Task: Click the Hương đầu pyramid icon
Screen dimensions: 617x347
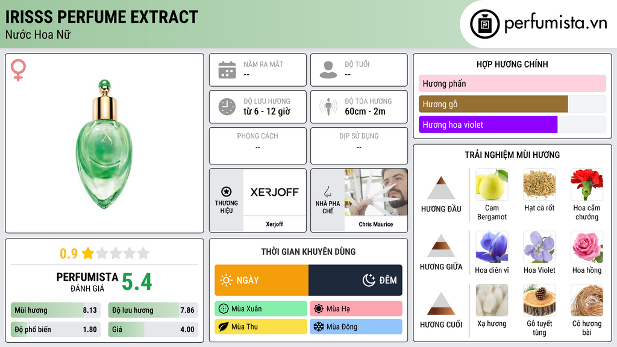Action: point(441,188)
